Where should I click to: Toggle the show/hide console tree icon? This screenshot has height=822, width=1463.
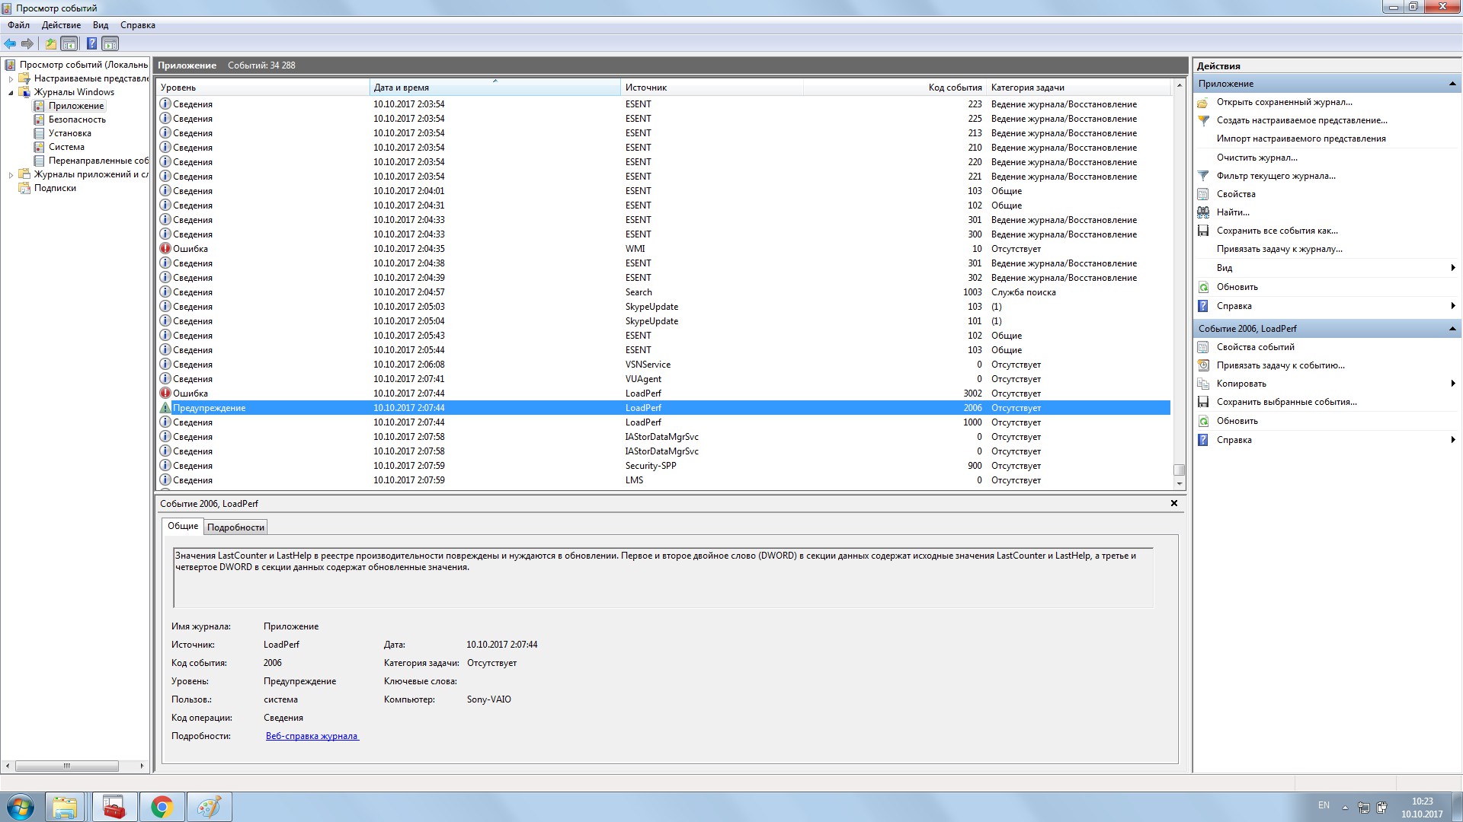(x=69, y=43)
